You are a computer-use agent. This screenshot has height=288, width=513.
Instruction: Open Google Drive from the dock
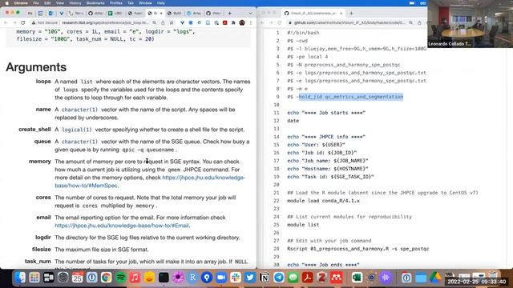coord(435,278)
